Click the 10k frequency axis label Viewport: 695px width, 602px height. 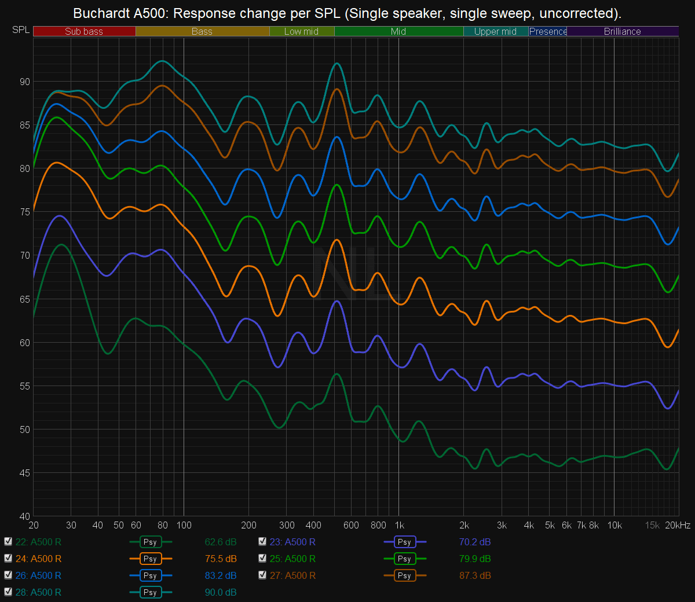[x=614, y=526]
